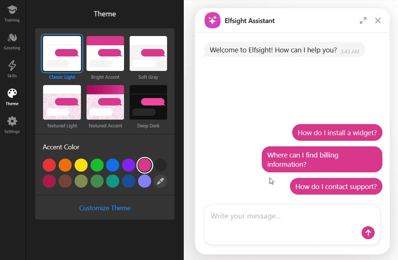
Task: Pick the selected pink accent color
Action: [145, 165]
